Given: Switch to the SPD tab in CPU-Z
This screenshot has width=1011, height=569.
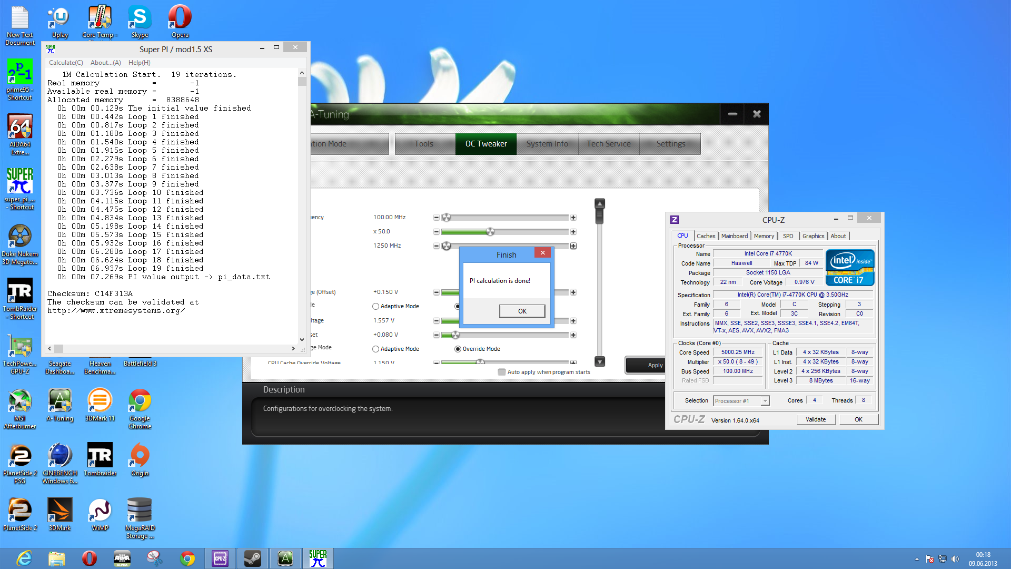Looking at the screenshot, I should click(x=788, y=236).
